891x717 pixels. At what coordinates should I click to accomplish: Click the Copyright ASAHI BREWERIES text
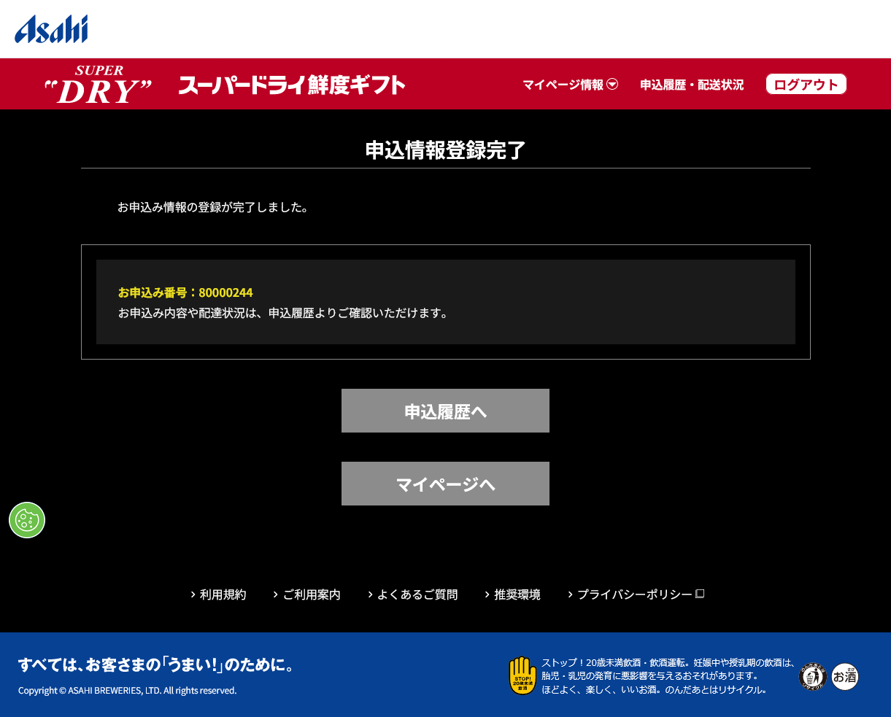coord(128,690)
